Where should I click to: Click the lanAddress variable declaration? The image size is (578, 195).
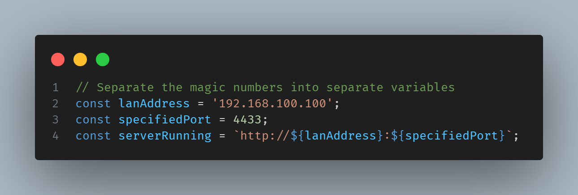(x=154, y=103)
